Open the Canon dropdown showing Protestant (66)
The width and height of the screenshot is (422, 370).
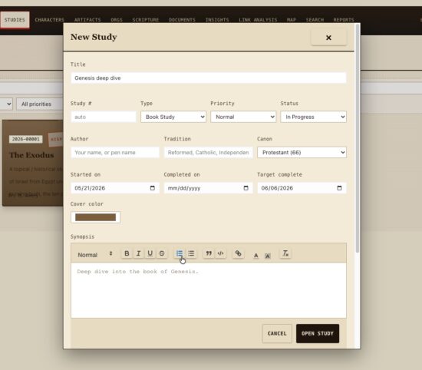[302, 153]
